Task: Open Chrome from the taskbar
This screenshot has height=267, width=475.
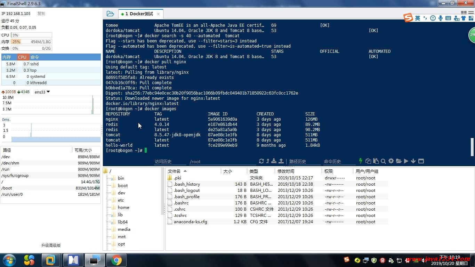Action: (x=116, y=260)
